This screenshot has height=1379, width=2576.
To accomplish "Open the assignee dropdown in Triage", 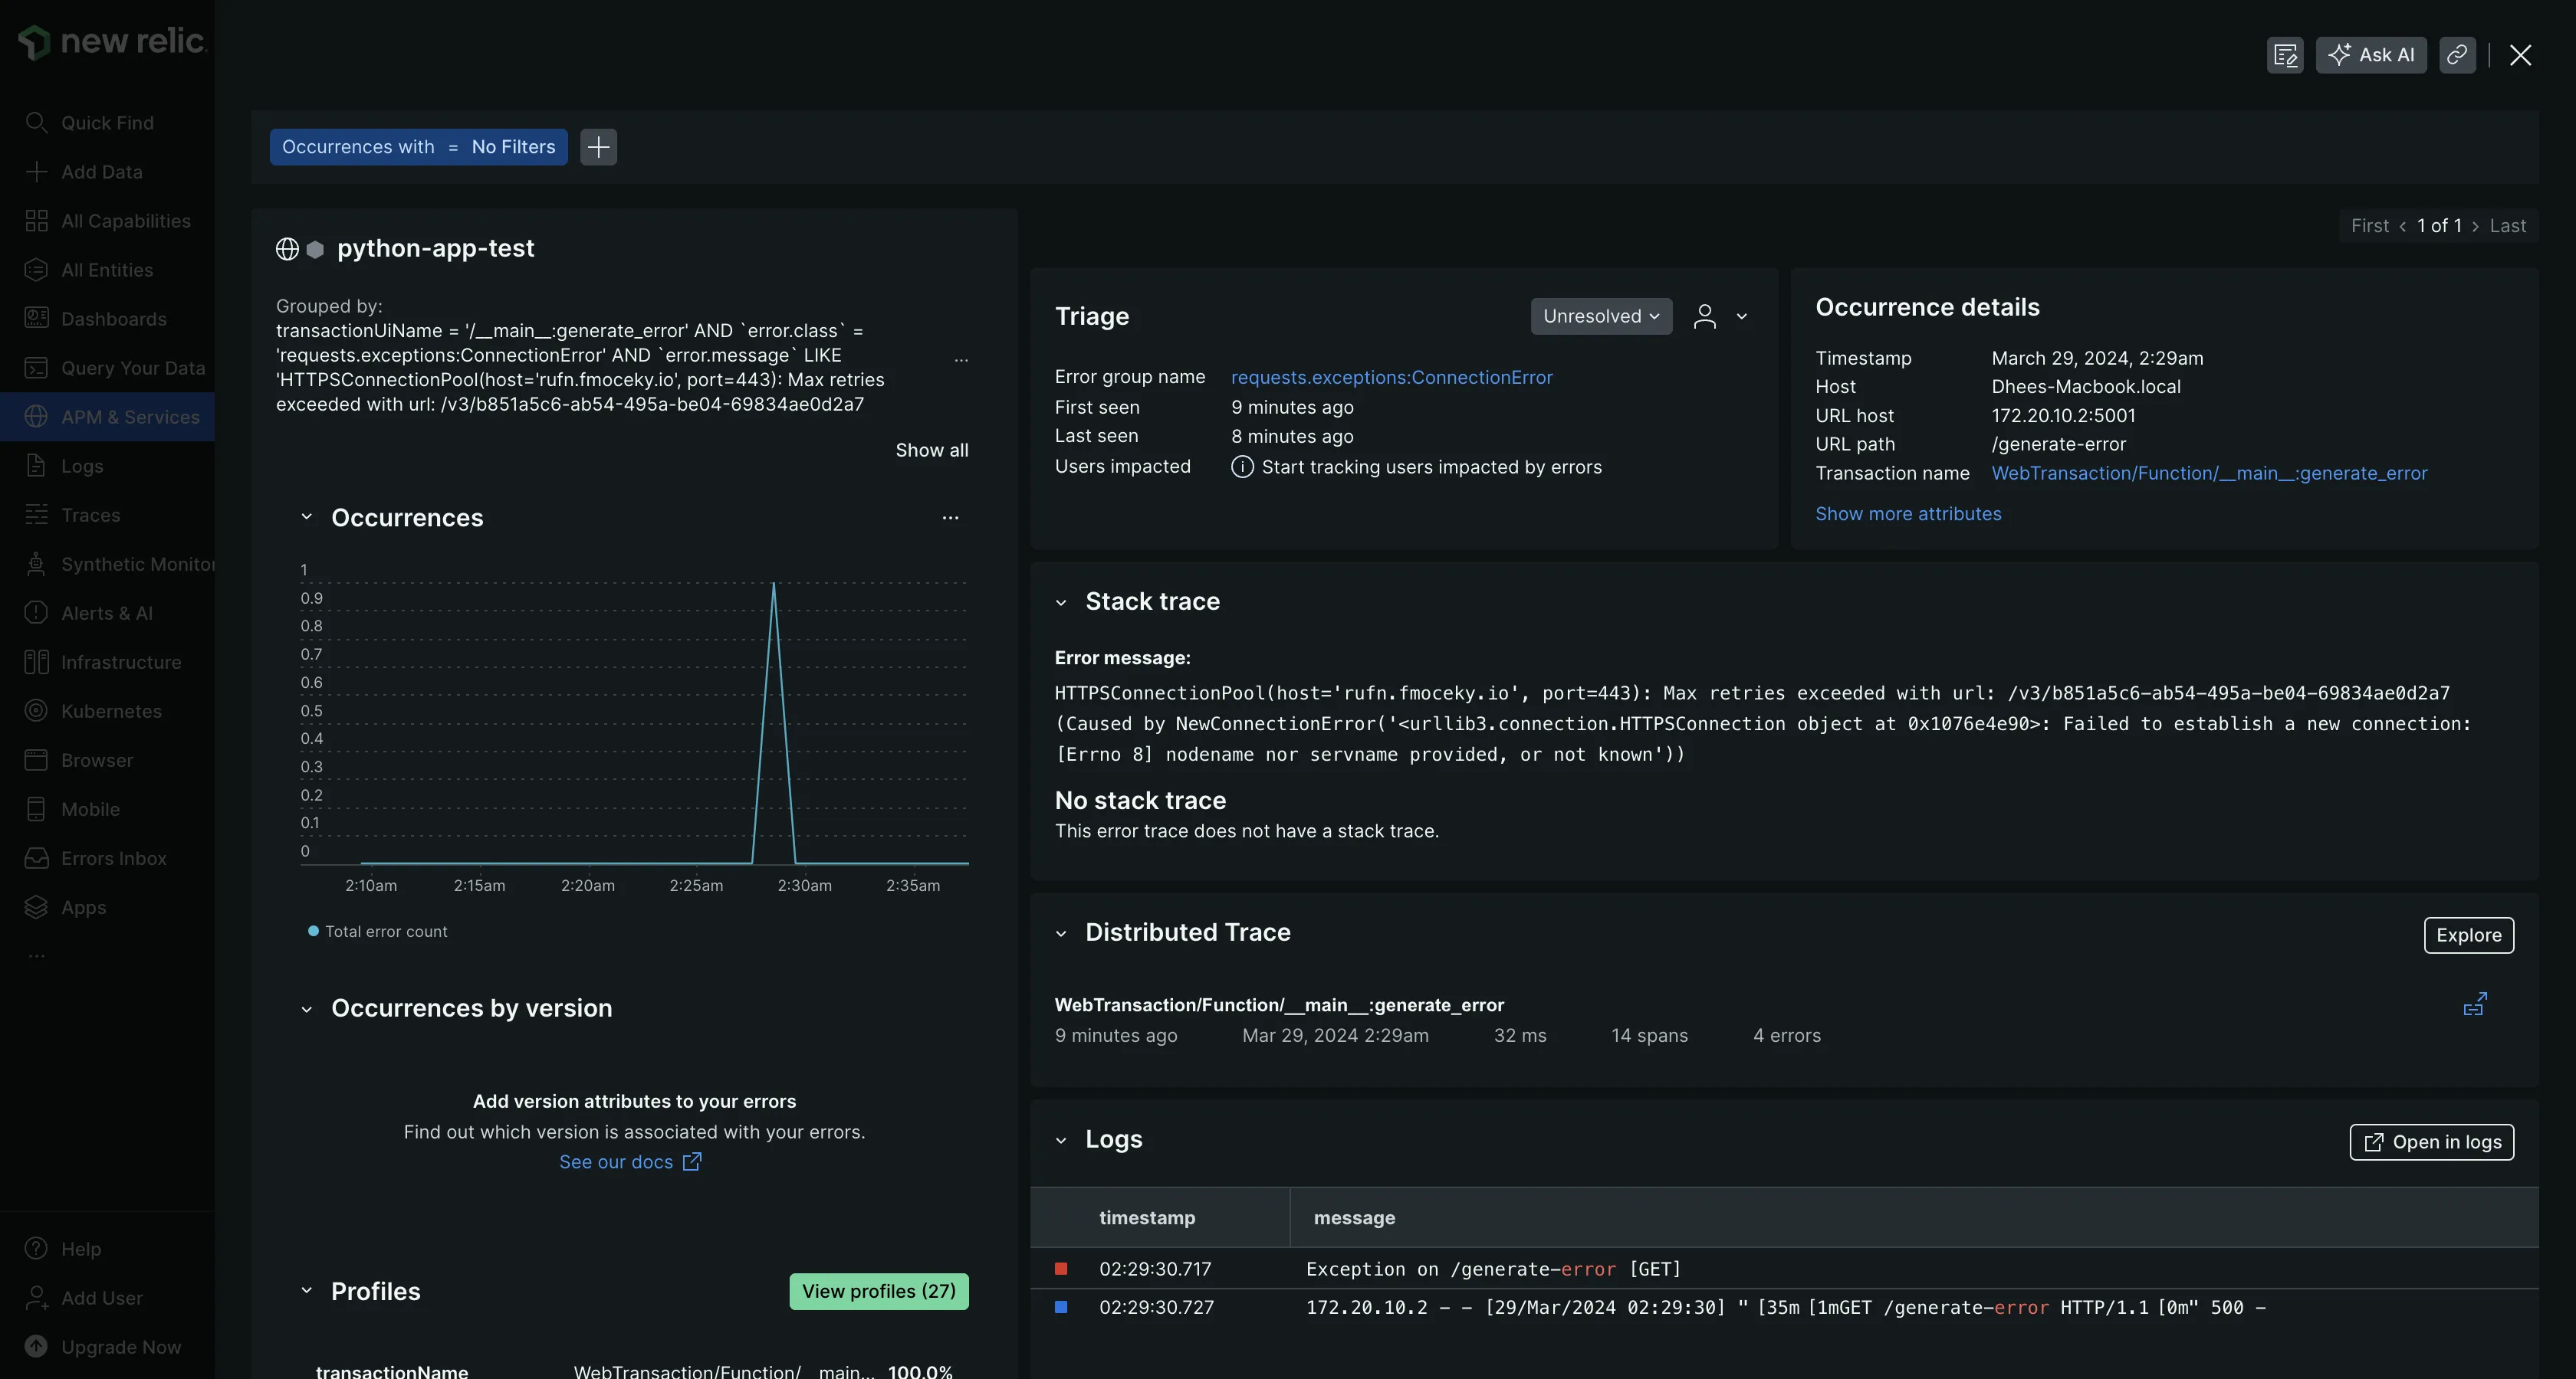I will (x=1721, y=316).
